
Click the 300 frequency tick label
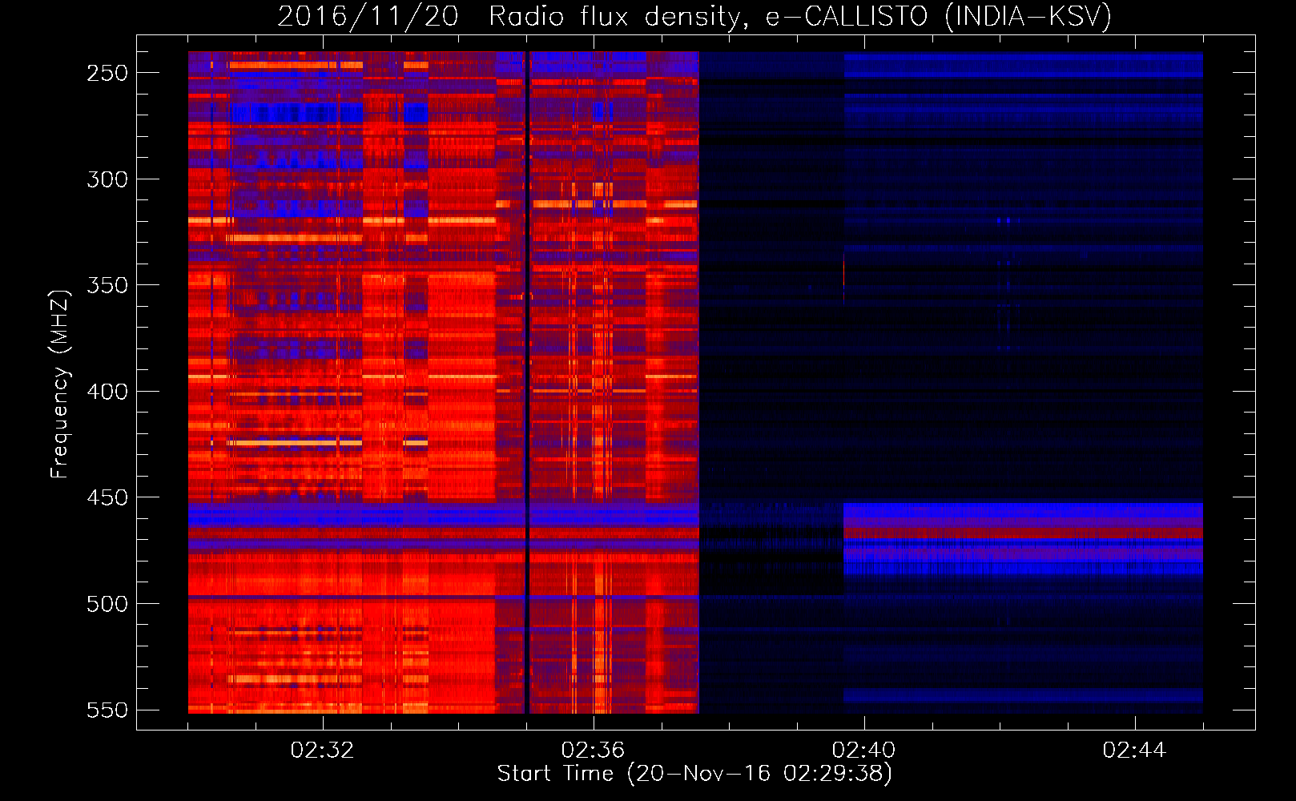[x=107, y=179]
